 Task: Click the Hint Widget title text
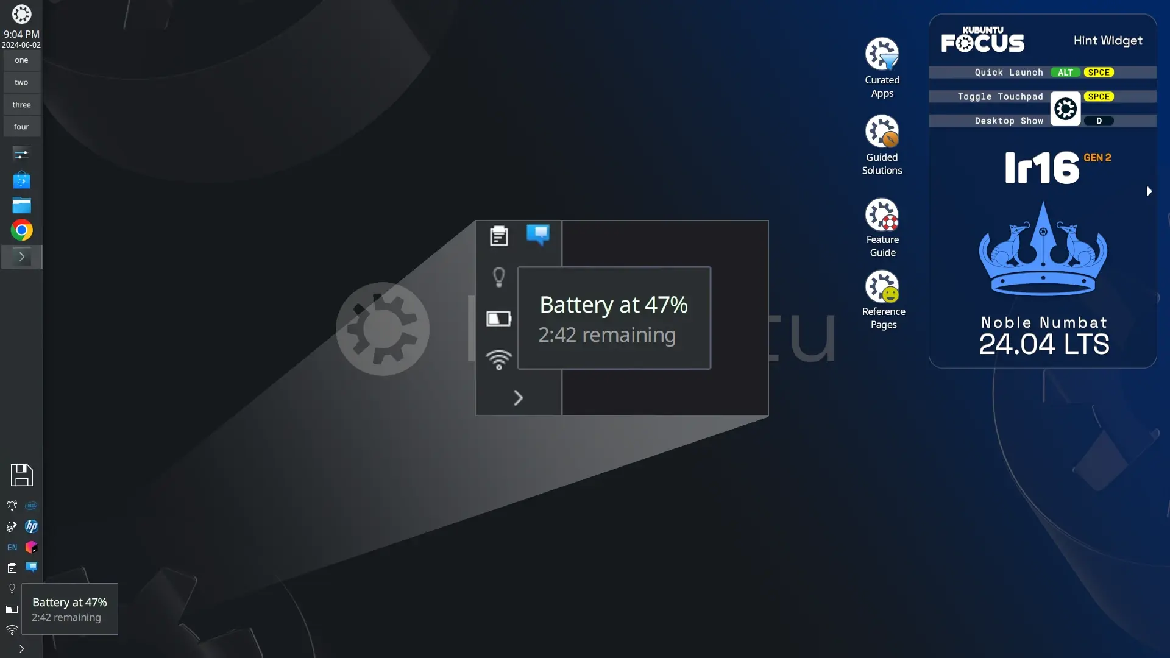click(x=1107, y=41)
